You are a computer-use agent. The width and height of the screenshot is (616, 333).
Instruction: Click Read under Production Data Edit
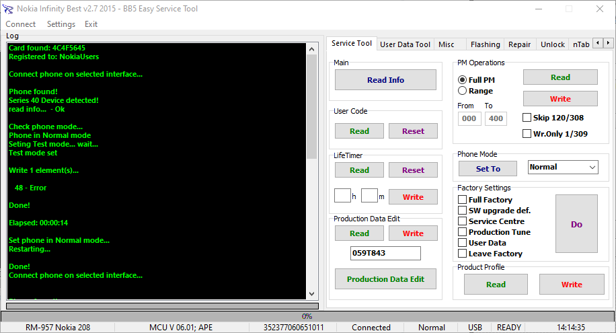[359, 233]
